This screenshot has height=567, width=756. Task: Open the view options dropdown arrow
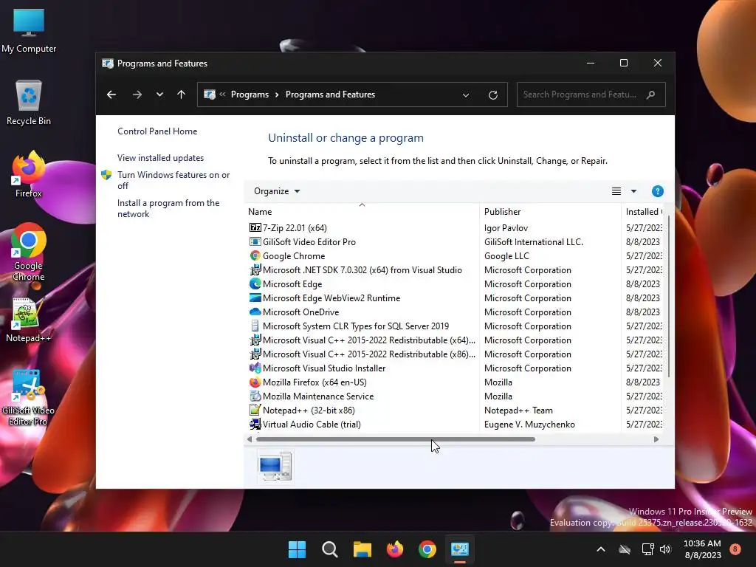point(633,191)
